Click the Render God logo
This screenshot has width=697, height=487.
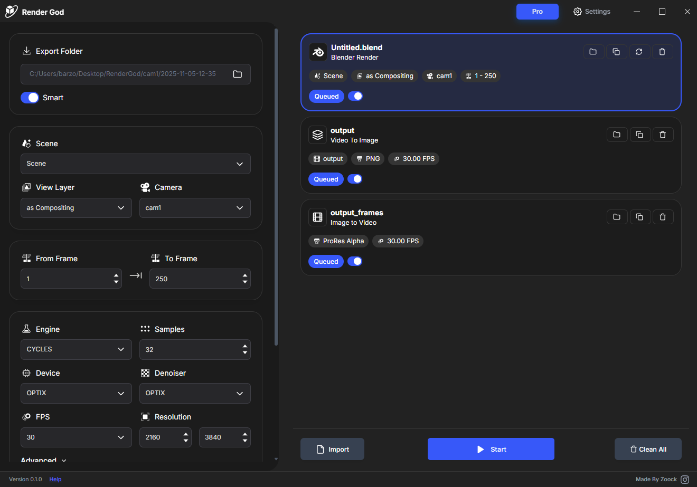pyautogui.click(x=11, y=11)
